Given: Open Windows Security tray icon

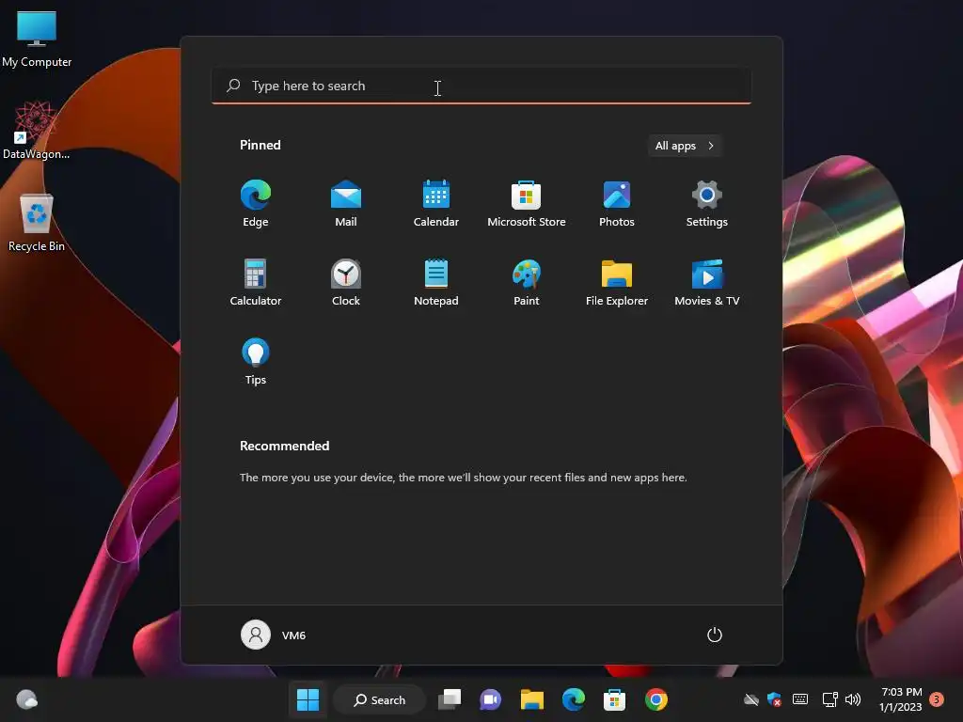Looking at the screenshot, I should pos(775,699).
